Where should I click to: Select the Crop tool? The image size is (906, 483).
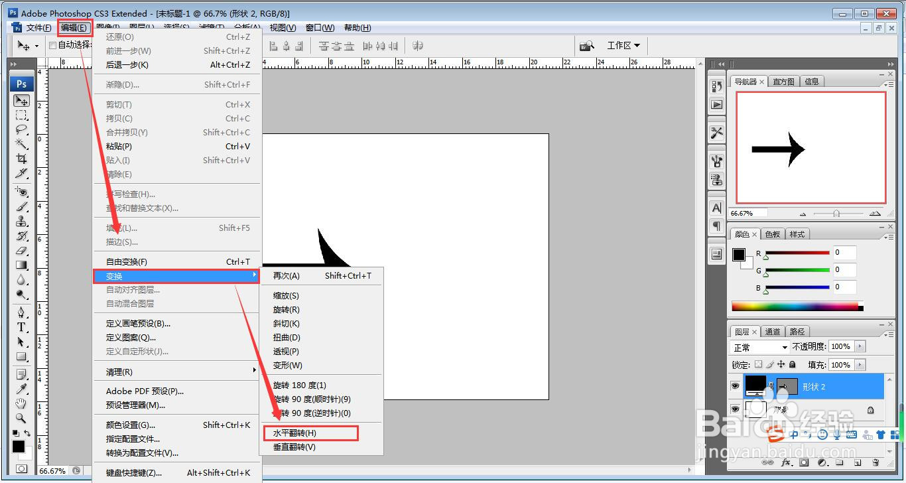point(22,159)
